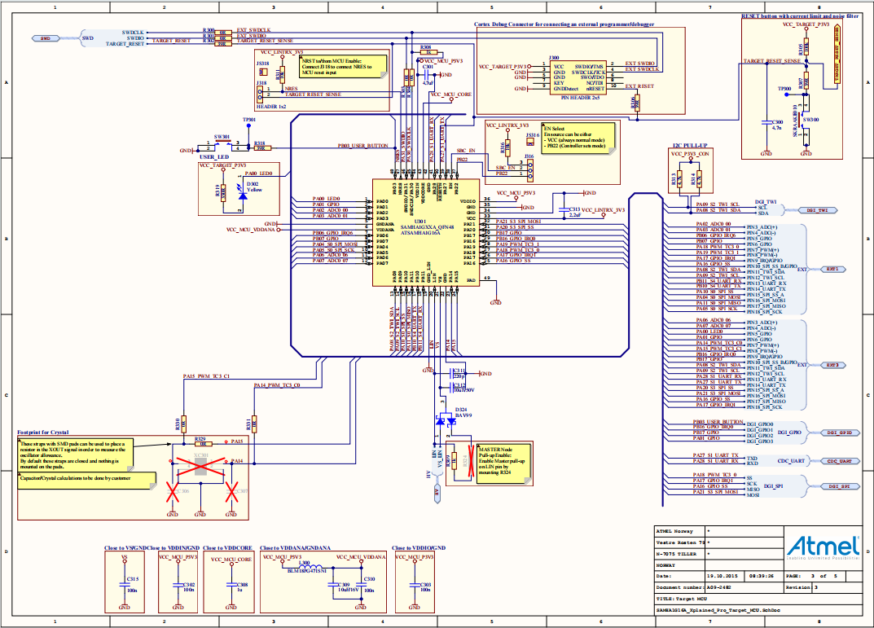Select the U301 ATSAMHA1G16A chip symbol
Image resolution: width=874 pixels, height=628 pixels.
[426, 232]
